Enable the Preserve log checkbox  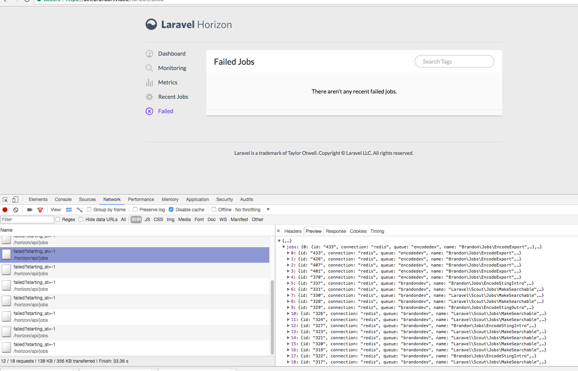135,209
